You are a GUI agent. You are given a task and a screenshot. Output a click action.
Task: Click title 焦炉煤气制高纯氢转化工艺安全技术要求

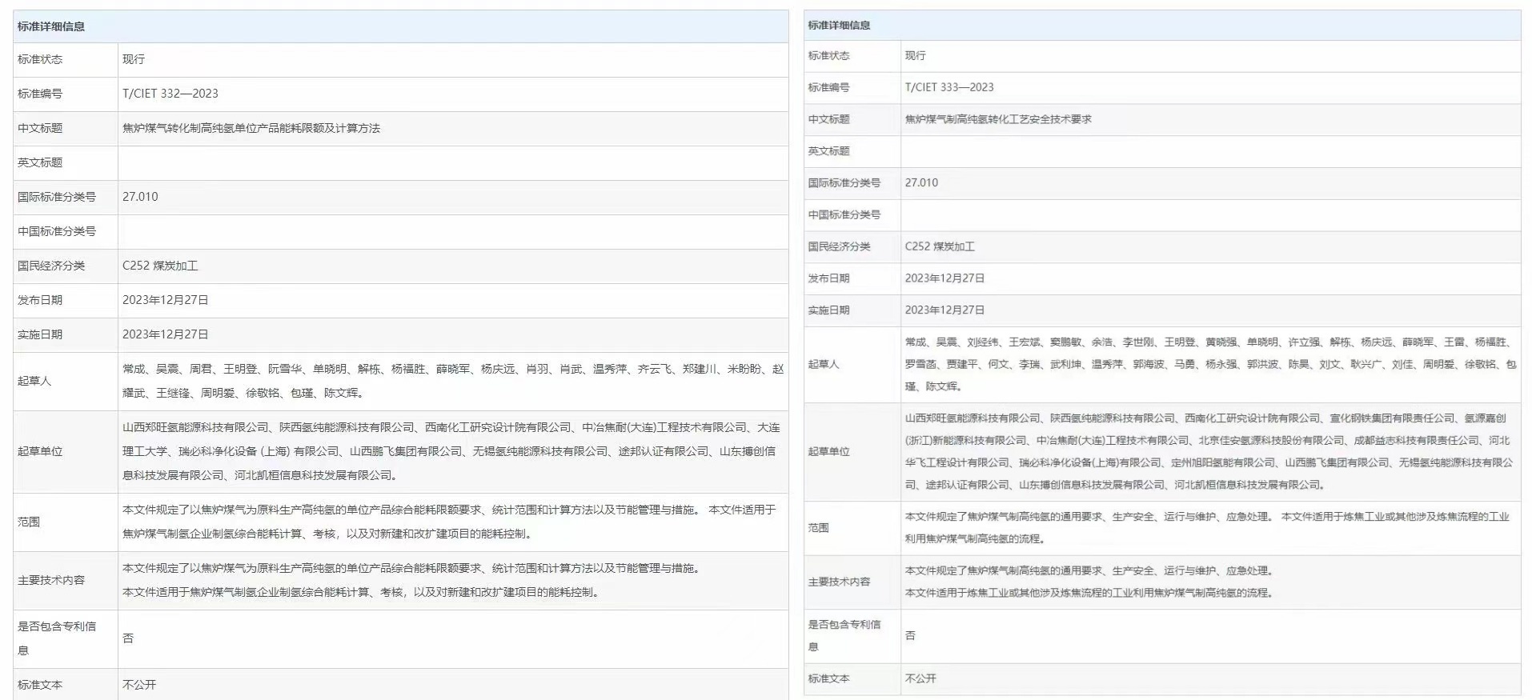click(x=998, y=119)
